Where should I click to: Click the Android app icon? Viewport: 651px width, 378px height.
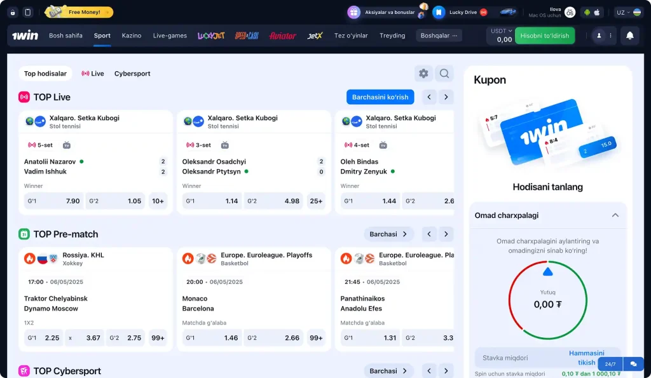(587, 13)
